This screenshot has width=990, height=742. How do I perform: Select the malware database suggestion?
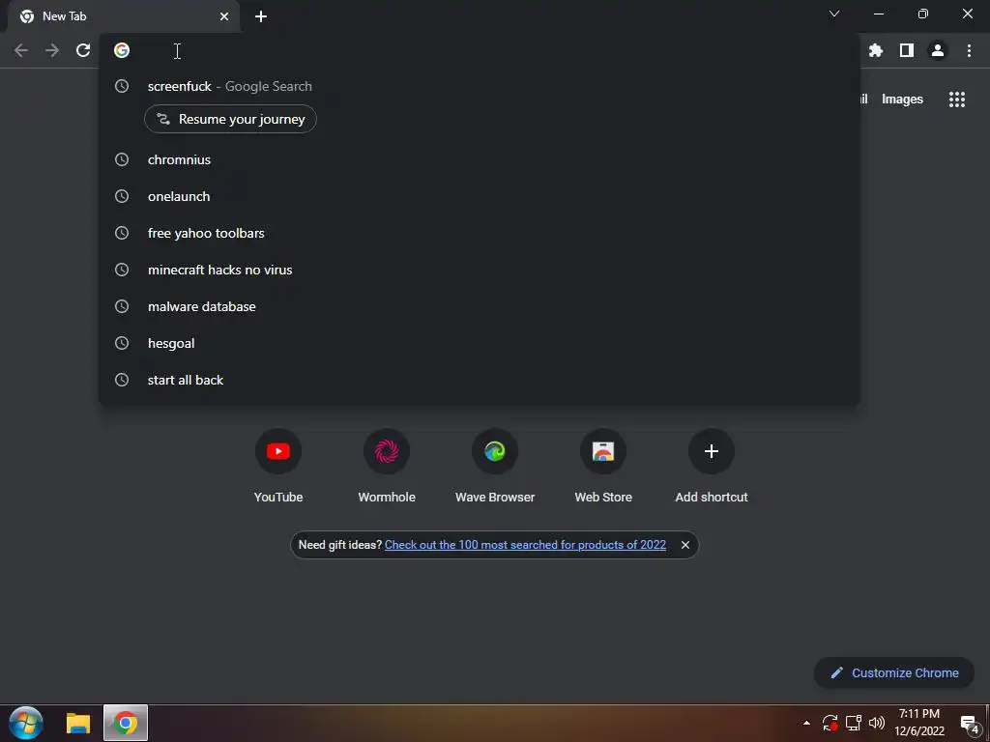pos(480,306)
